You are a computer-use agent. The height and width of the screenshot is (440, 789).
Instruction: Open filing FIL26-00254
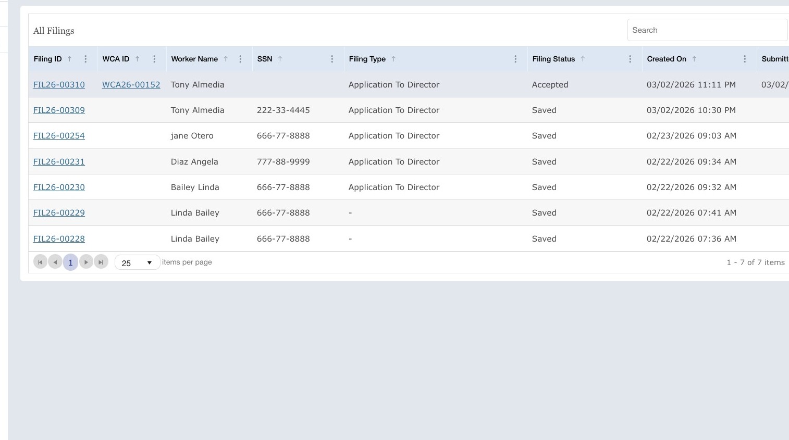coord(59,136)
